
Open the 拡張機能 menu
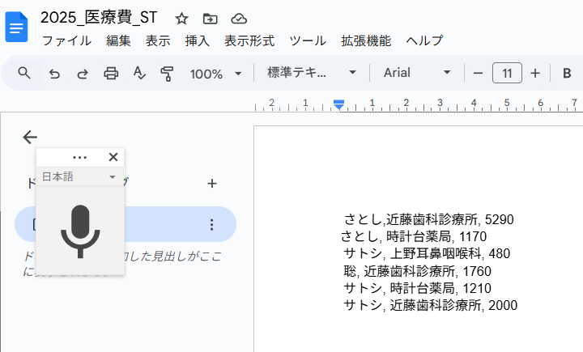tap(366, 40)
